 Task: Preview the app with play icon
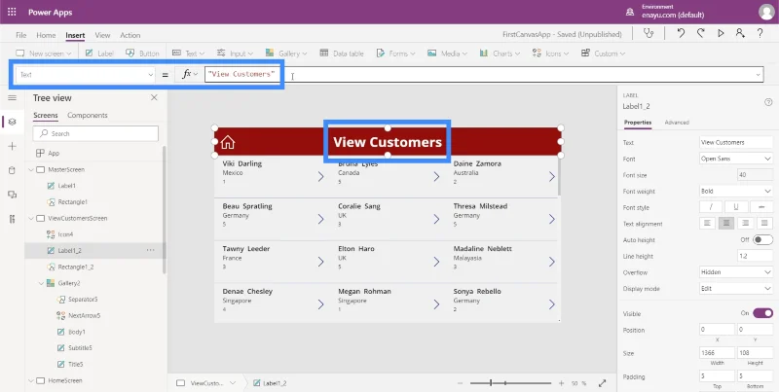721,34
